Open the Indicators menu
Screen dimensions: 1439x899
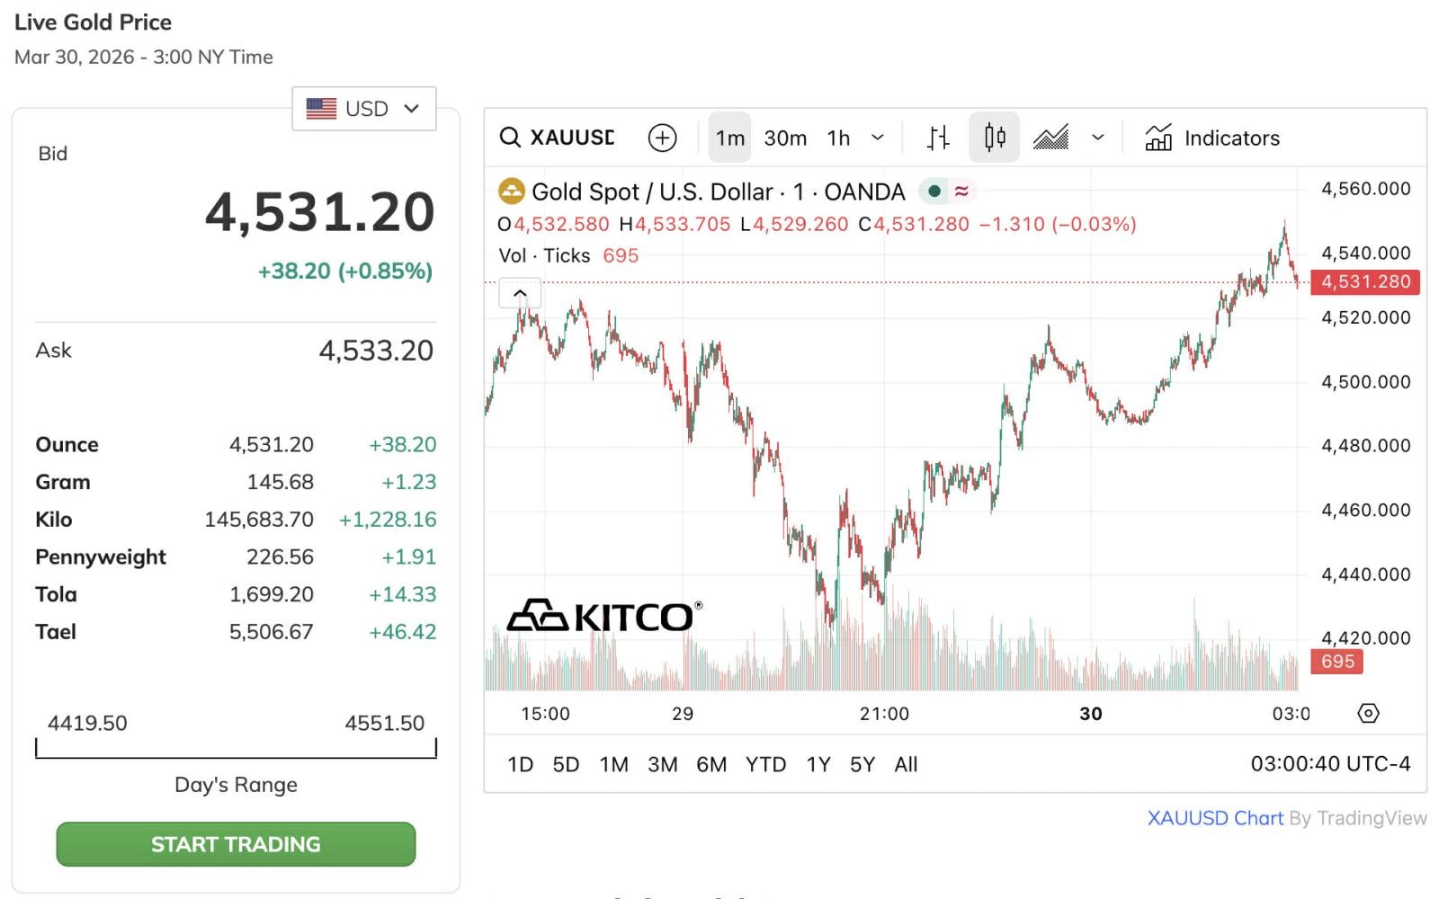(1211, 138)
